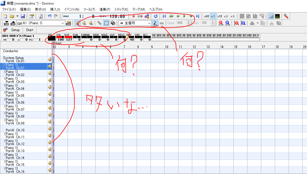Open the recording settings gears icon
This screenshot has height=174, width=307.
point(147,16)
